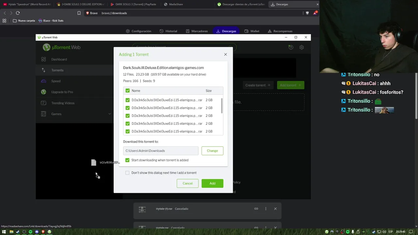Image resolution: width=418 pixels, height=235 pixels.
Task: Open Trending Videos in the sidebar
Action: tap(63, 103)
